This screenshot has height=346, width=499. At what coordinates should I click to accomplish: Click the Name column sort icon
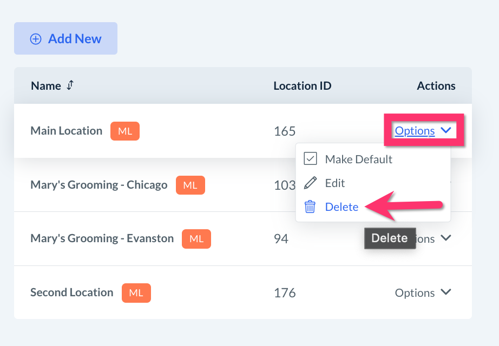pyautogui.click(x=70, y=85)
